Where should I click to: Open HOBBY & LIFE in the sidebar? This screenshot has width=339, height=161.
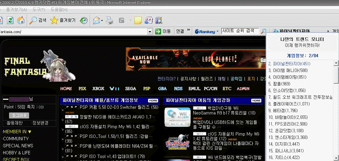16,153
